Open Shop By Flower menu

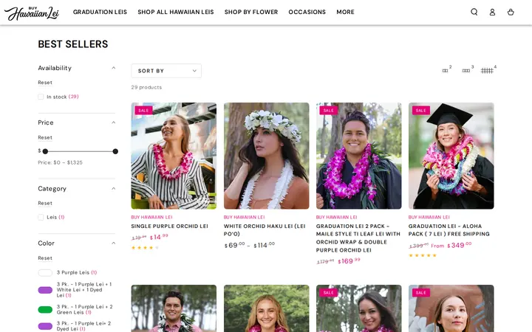[x=251, y=12]
